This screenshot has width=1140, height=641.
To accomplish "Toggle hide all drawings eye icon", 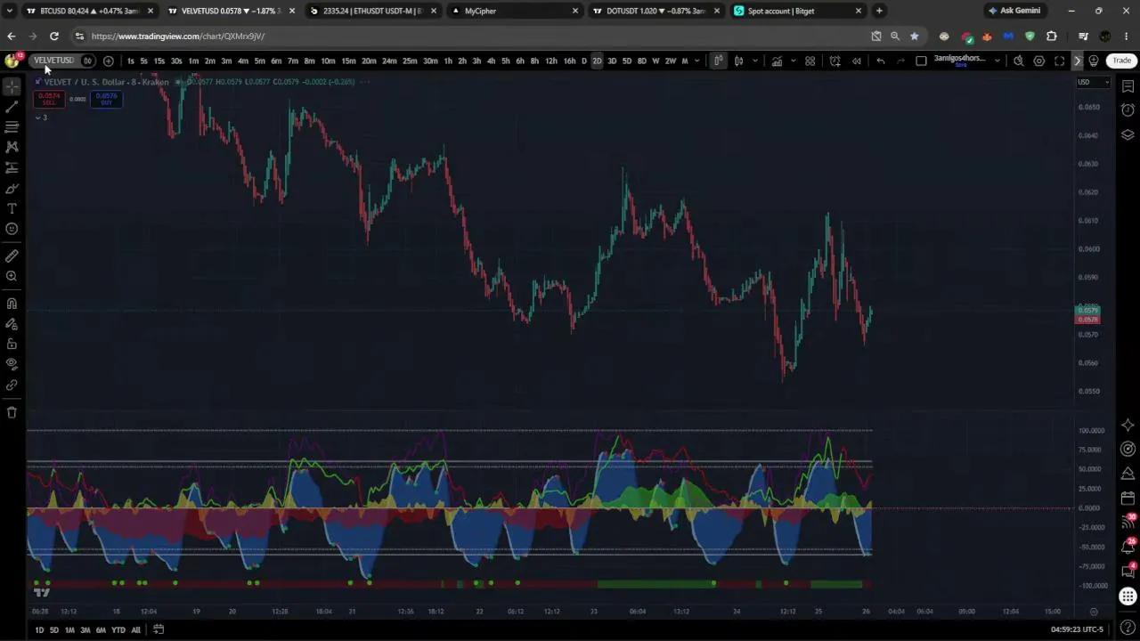I will pos(12,363).
